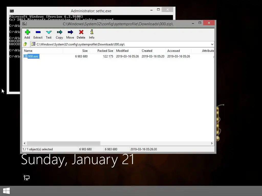This screenshot has width=262, height=196.
Task: Close the sethc.exe command window
Action: pos(167,10)
